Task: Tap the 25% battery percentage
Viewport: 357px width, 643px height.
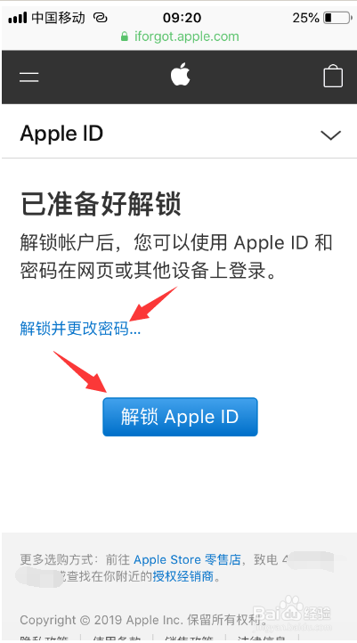Action: click(x=305, y=18)
